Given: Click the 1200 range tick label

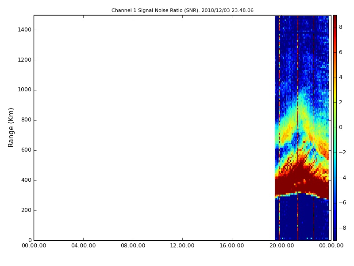Looking at the screenshot, I should tap(25, 60).
